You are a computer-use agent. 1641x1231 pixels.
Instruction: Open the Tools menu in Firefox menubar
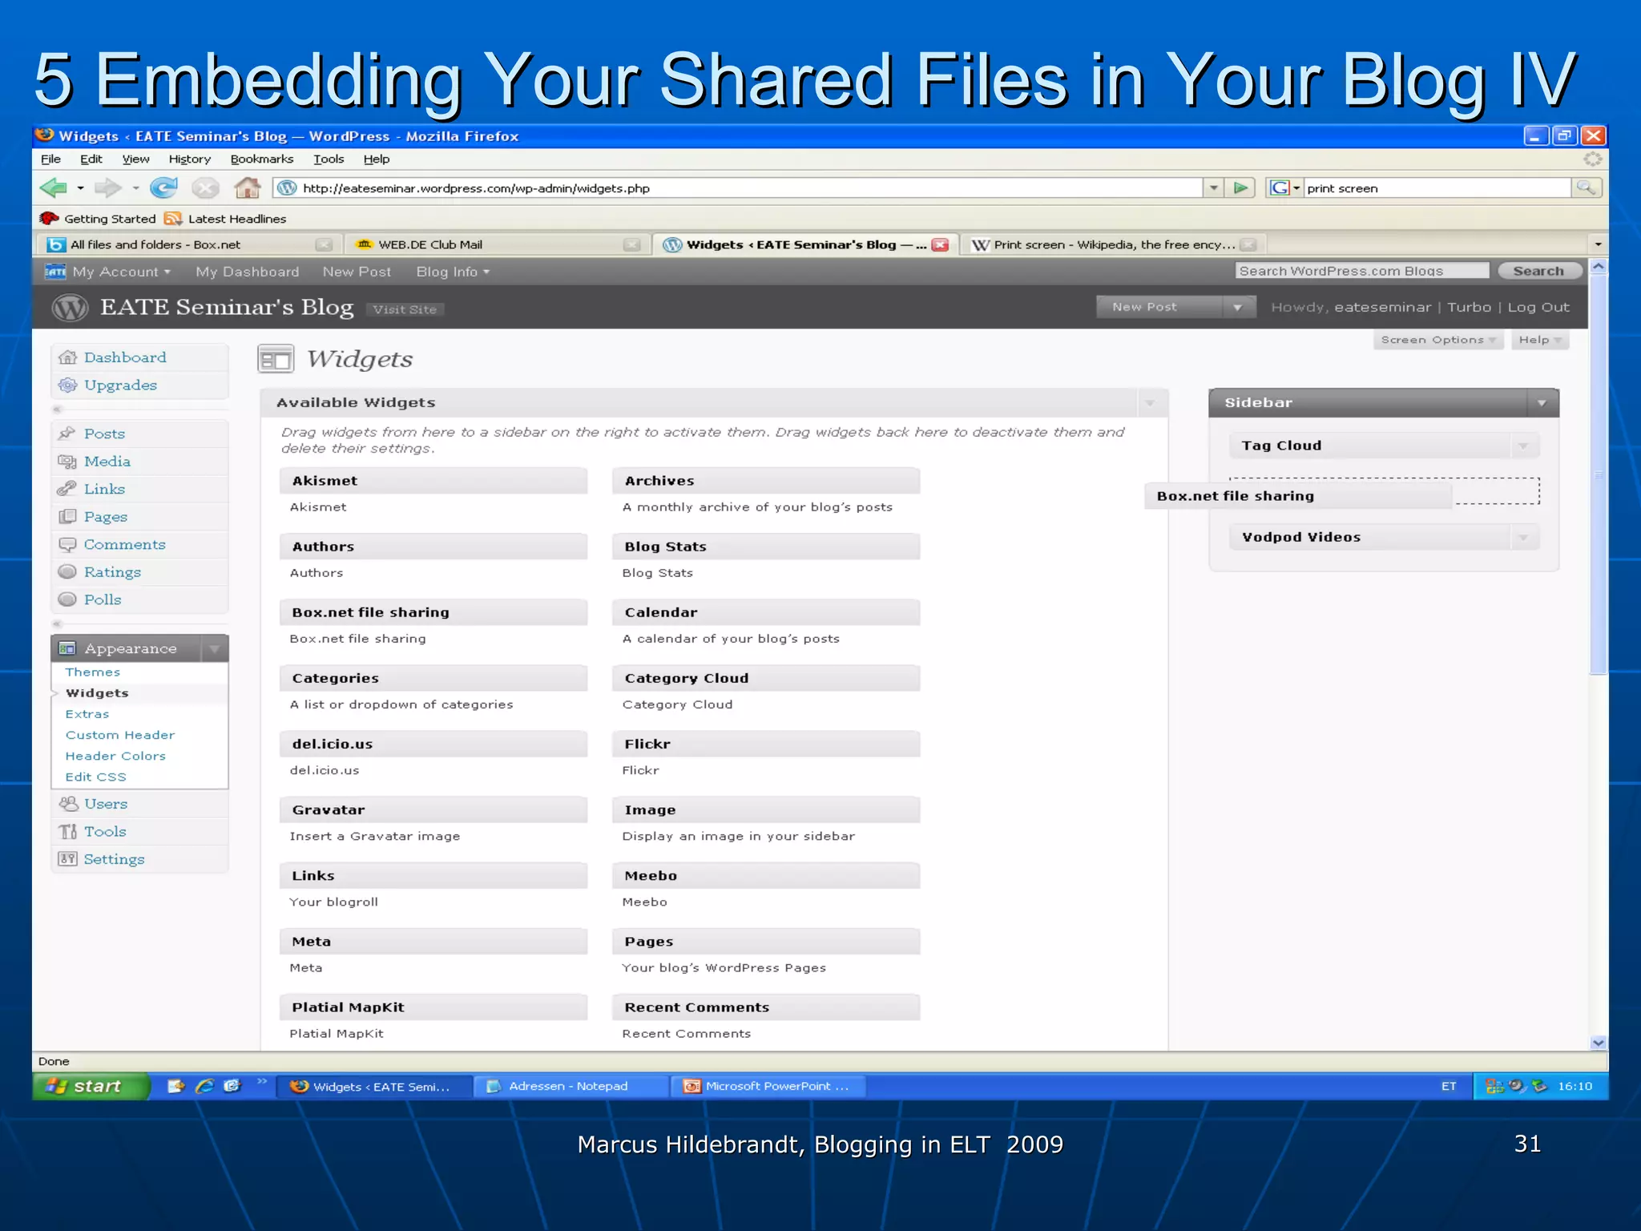(329, 159)
